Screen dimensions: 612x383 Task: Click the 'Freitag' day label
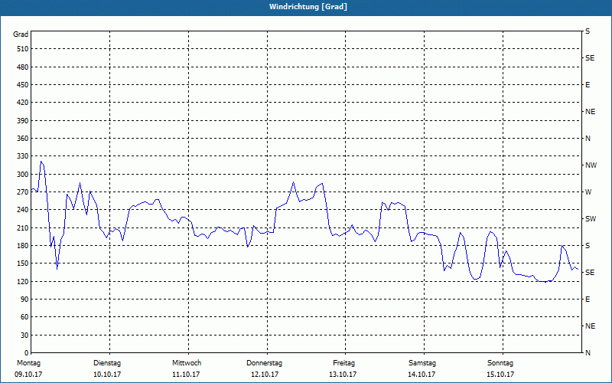click(343, 363)
